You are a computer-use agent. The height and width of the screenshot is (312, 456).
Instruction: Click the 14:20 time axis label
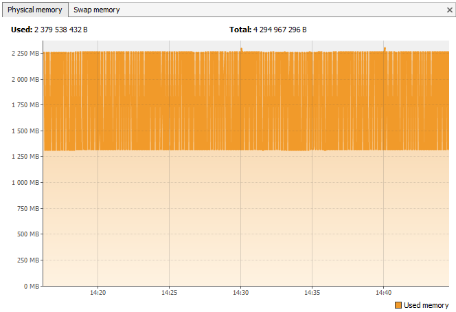[98, 292]
